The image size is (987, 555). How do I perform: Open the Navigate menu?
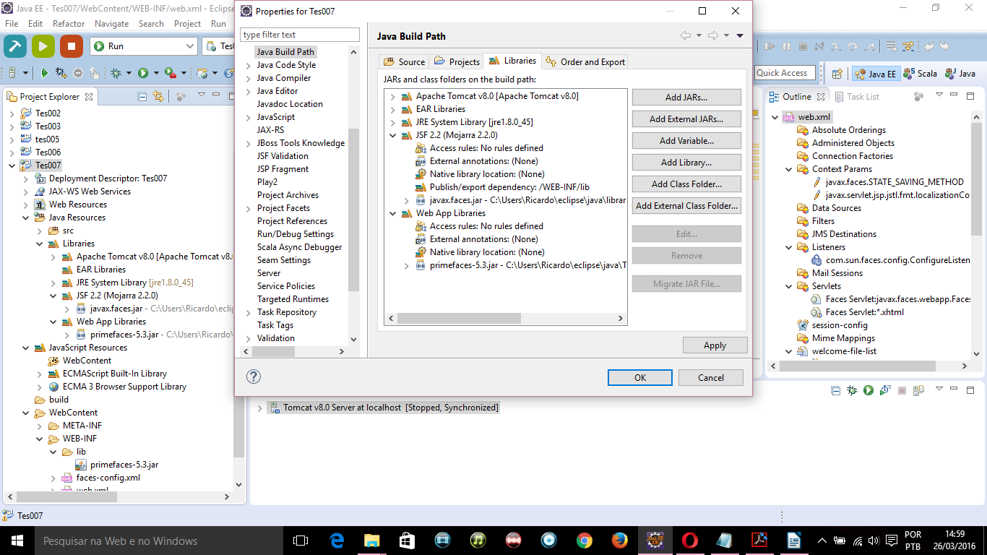tap(112, 23)
